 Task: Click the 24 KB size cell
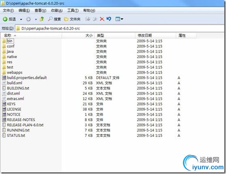(88, 94)
